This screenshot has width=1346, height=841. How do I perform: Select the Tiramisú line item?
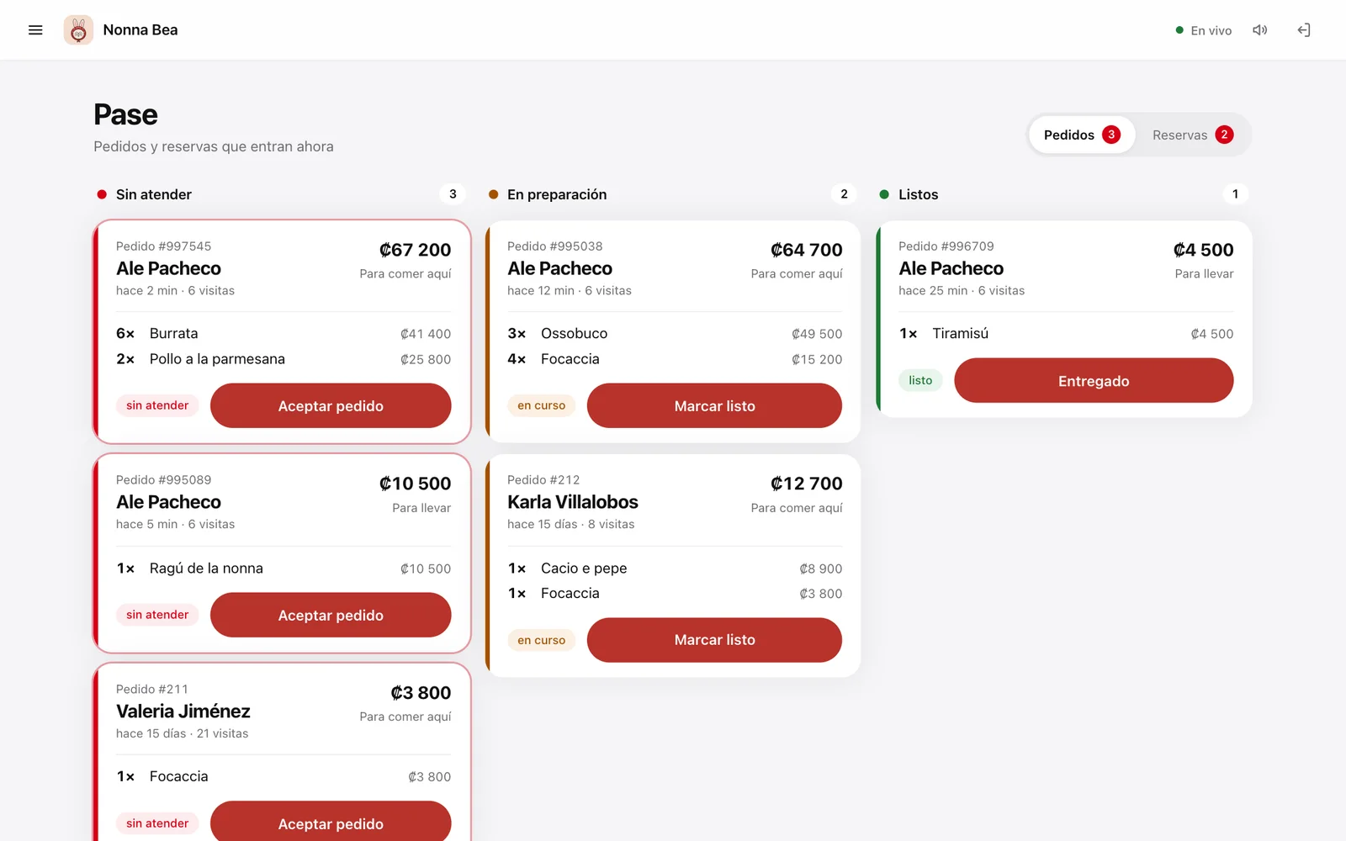pyautogui.click(x=1066, y=334)
